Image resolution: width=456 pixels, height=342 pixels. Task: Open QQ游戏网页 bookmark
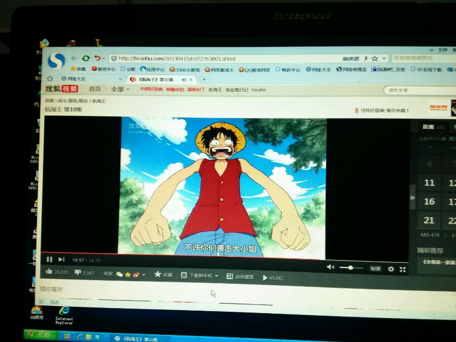(x=254, y=70)
